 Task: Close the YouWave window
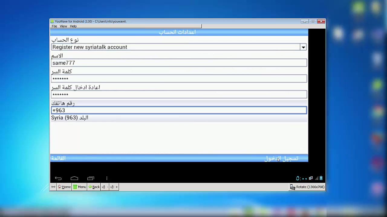point(321,21)
